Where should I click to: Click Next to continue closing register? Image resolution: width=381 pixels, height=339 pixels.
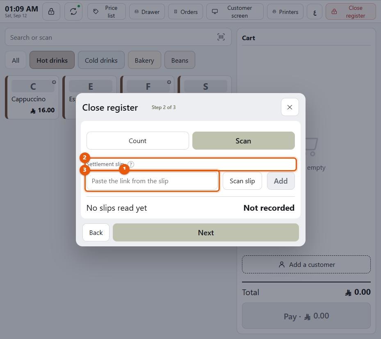(x=206, y=233)
